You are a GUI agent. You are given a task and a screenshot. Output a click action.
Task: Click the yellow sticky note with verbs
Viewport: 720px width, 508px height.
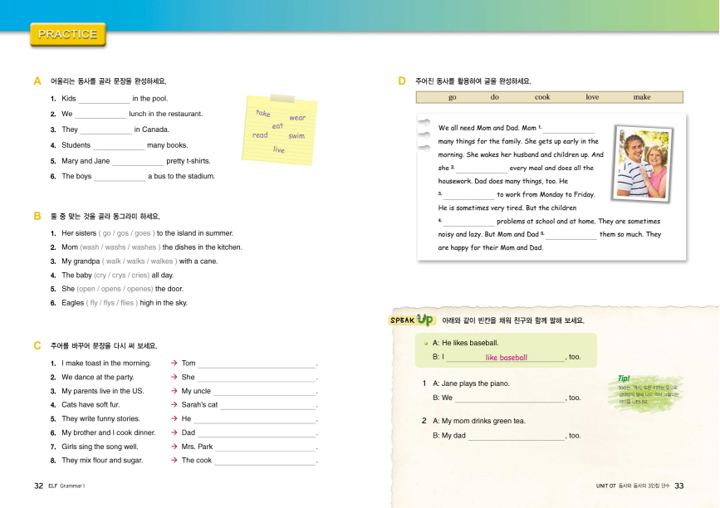[x=278, y=129]
